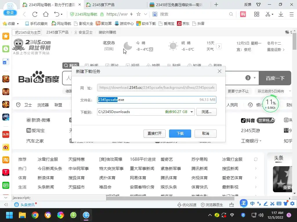Viewport: 297px width, 222px height.
Task: Open the 京东 bookmark
Action: pyautogui.click(x=183, y=24)
